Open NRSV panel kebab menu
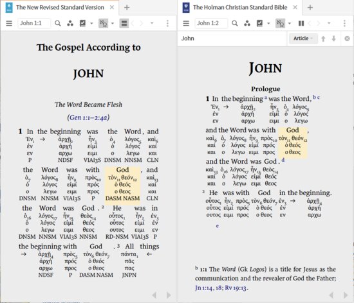354x303 pixels. point(167,23)
